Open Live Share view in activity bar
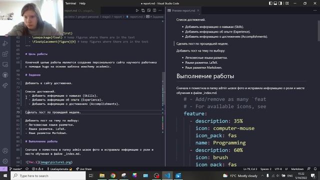The width and height of the screenshot is (320, 180). point(5,85)
